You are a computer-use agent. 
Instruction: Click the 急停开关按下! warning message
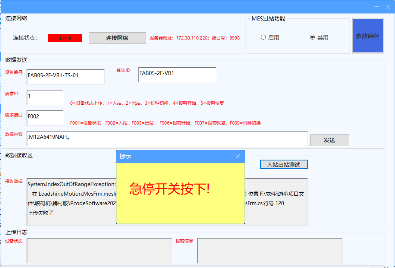click(170, 189)
